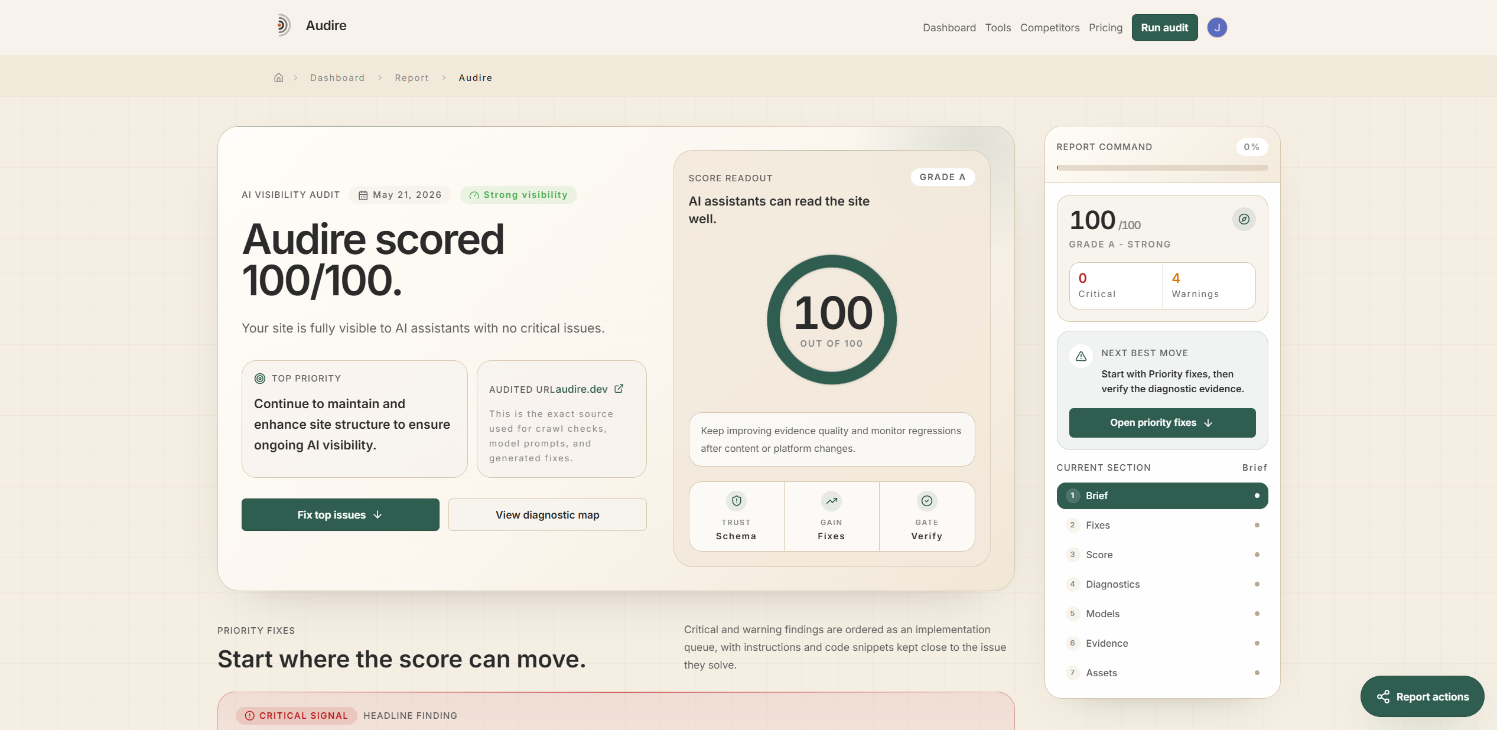This screenshot has width=1497, height=730.
Task: Click the Gain Fixes tile
Action: click(832, 517)
